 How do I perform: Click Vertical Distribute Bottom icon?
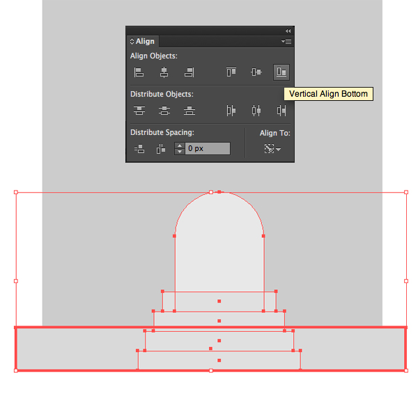(x=189, y=111)
